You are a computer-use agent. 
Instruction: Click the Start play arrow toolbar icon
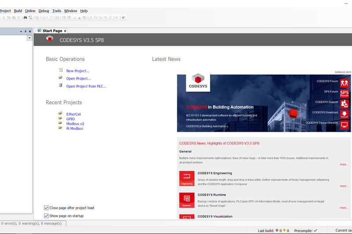75,18
